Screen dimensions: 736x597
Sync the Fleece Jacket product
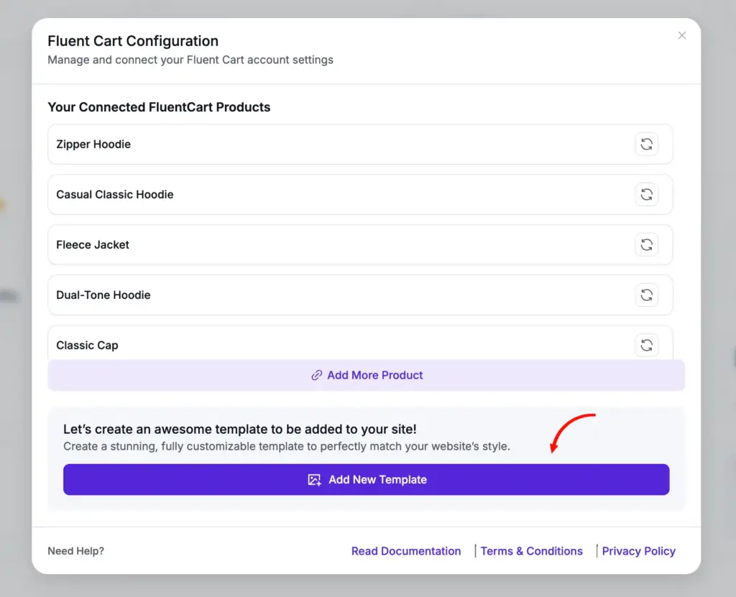[x=646, y=244]
